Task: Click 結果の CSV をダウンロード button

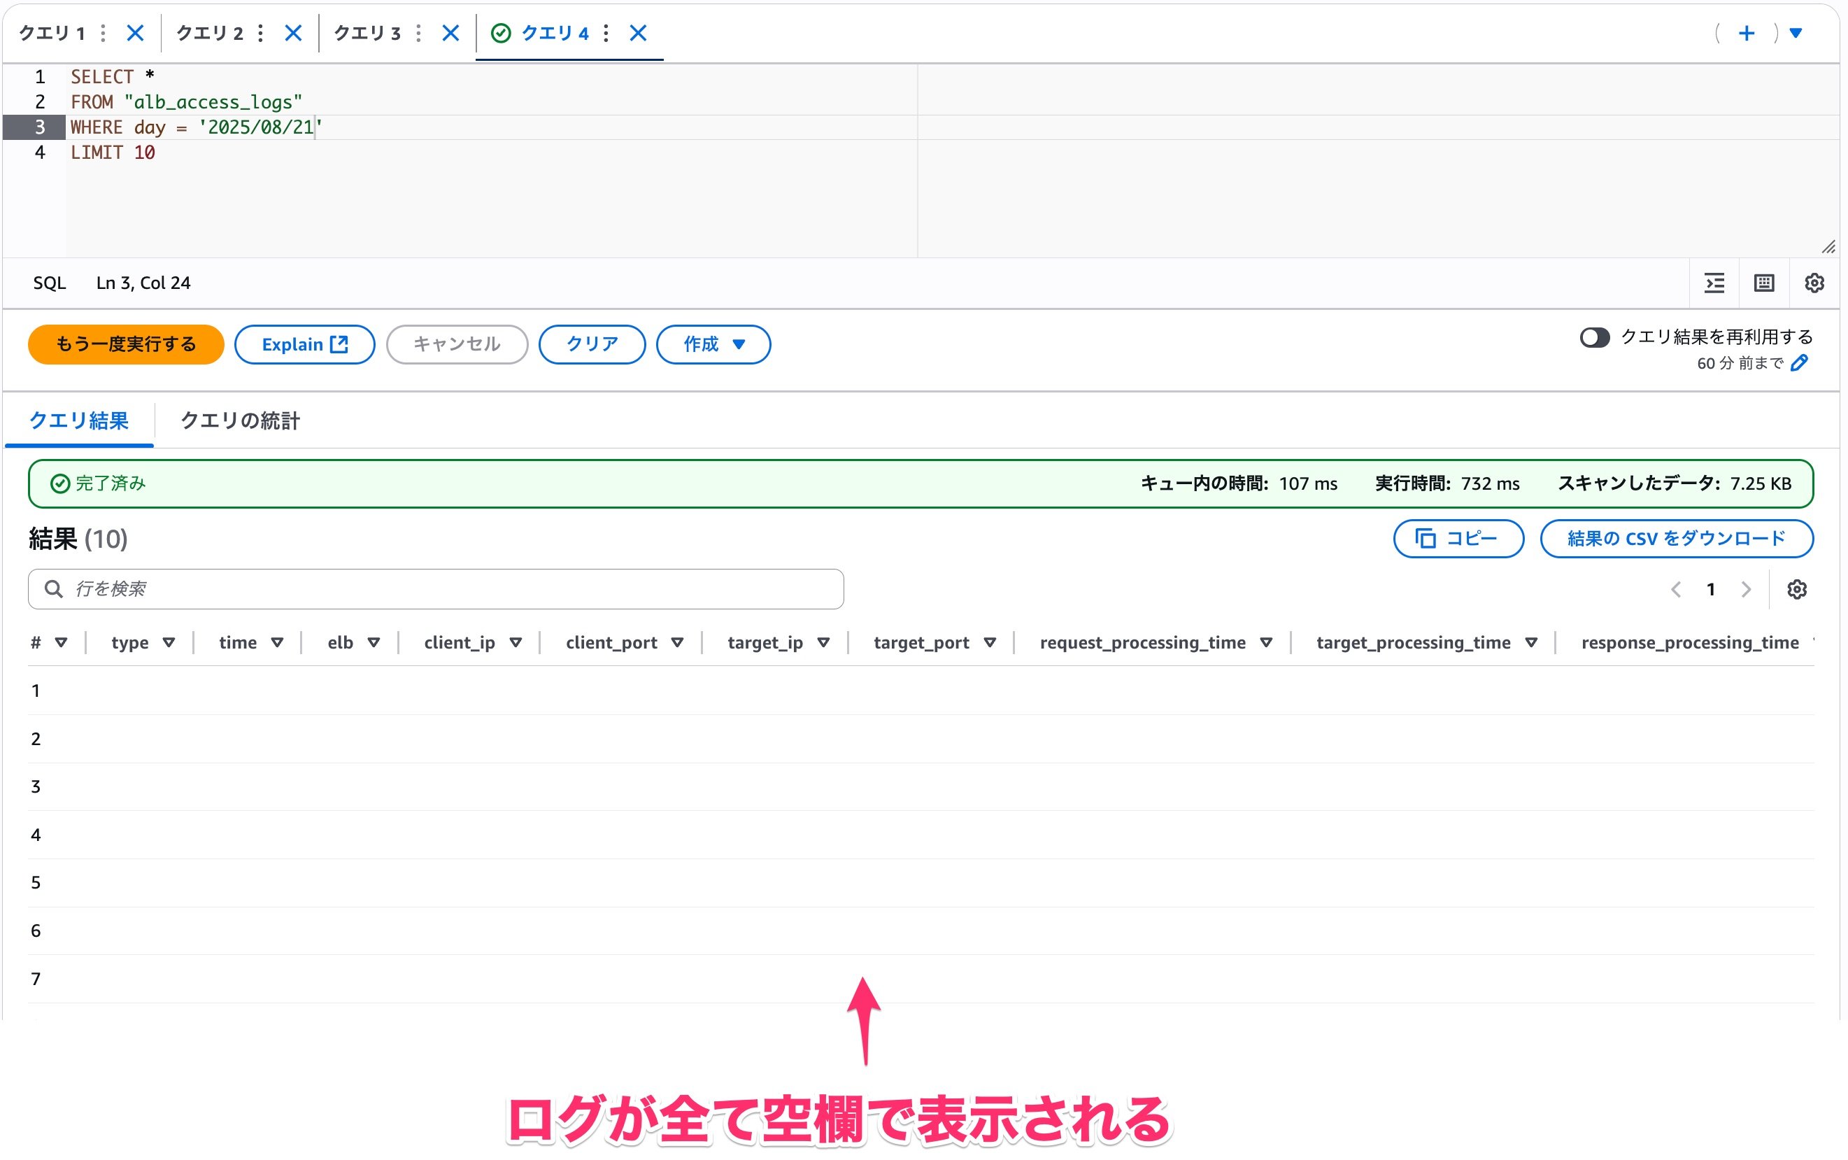Action: point(1676,539)
